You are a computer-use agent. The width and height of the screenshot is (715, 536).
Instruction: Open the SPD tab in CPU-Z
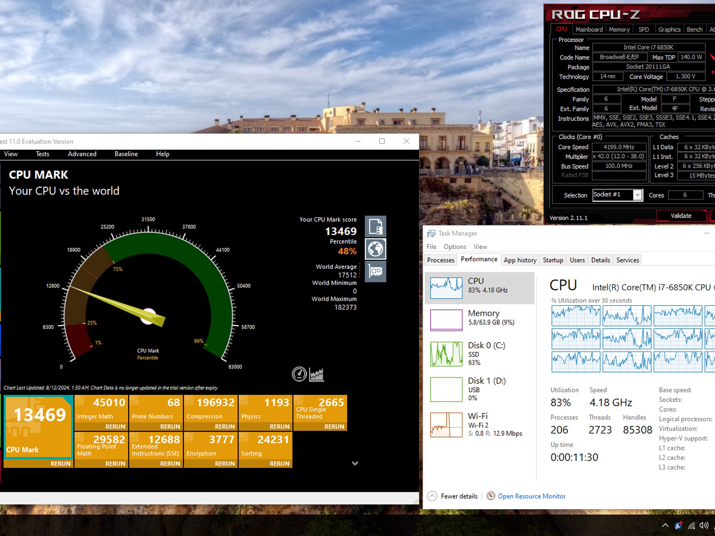pyautogui.click(x=643, y=29)
